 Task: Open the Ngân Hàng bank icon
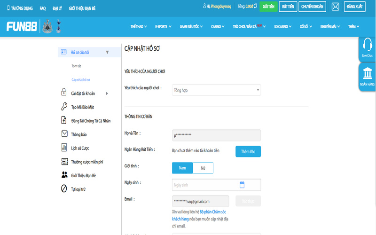click(x=368, y=73)
